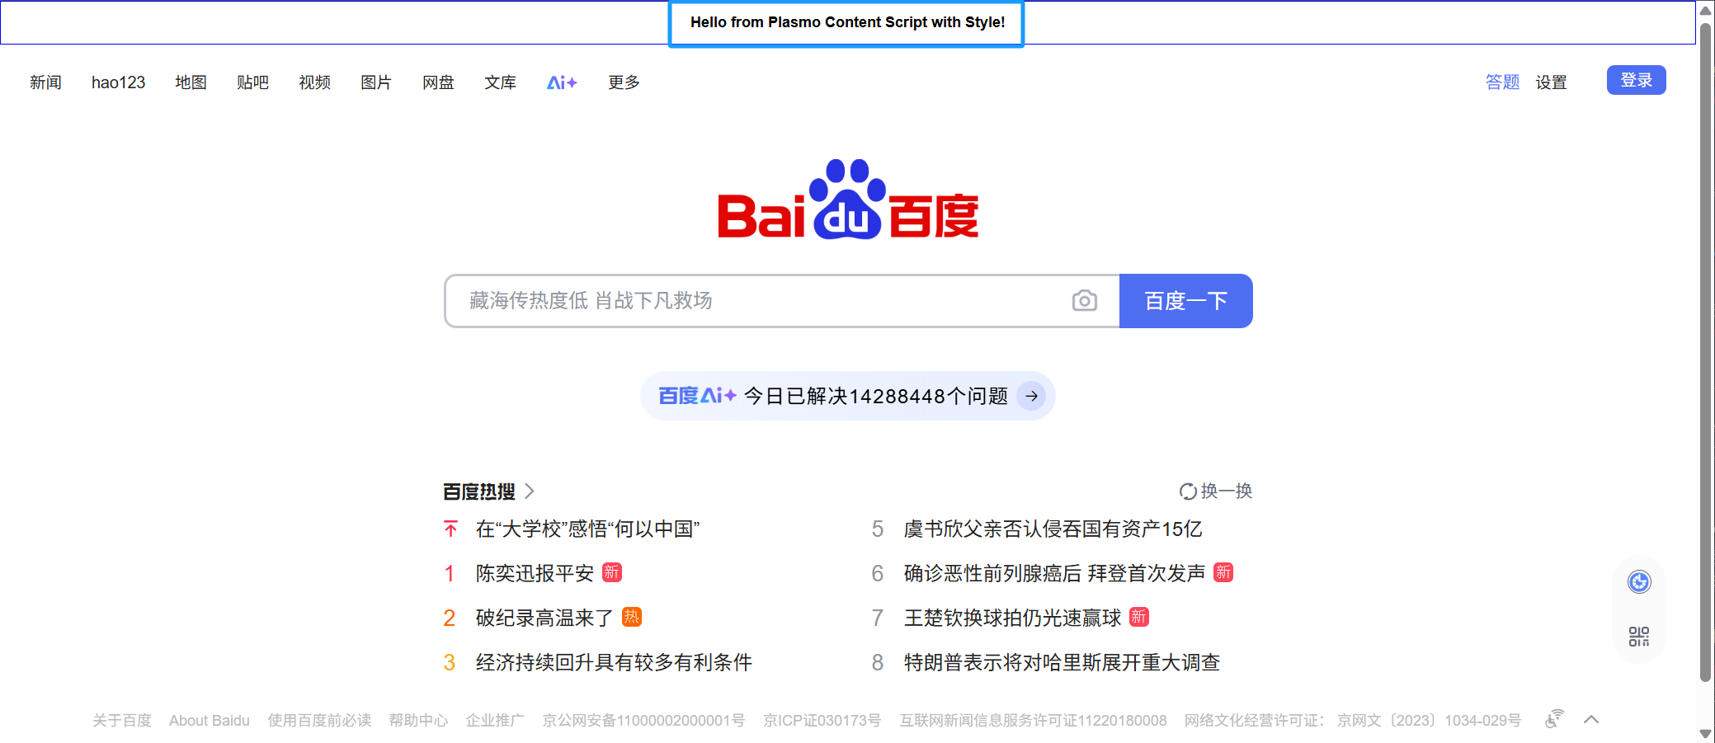This screenshot has width=1715, height=743.
Task: Click the refresh icon beside 换一换
Action: coord(1188,491)
